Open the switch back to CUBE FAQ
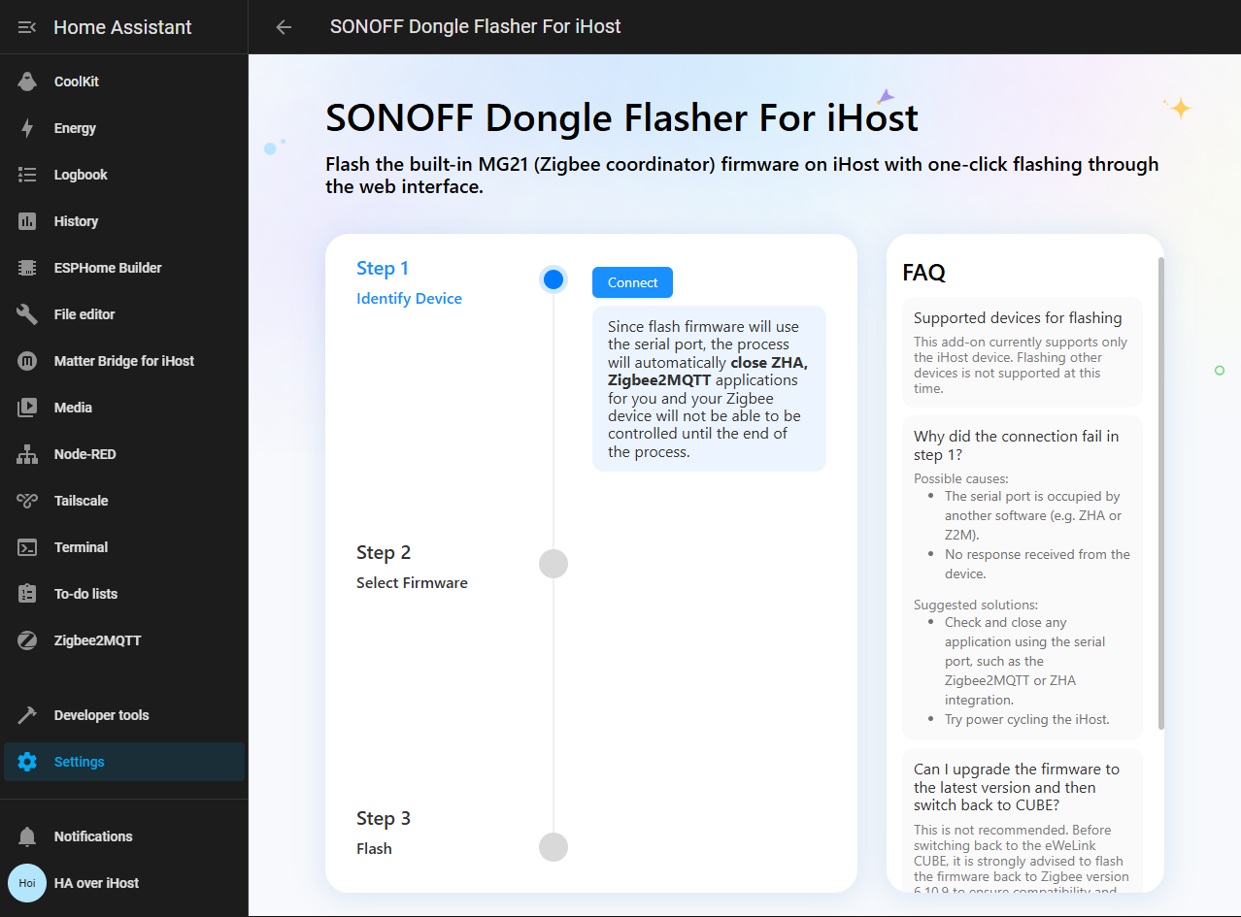This screenshot has height=917, width=1241. tap(1023, 821)
